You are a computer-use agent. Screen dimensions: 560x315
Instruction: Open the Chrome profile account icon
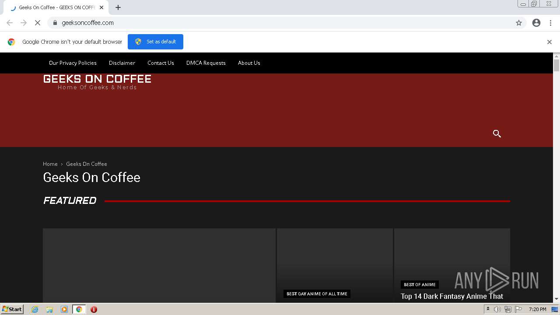click(x=536, y=23)
